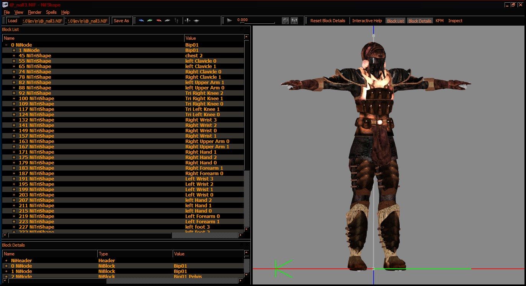The height and width of the screenshot is (286, 526).
Task: Select the 219 NiTriShape row
Action: click(123, 216)
